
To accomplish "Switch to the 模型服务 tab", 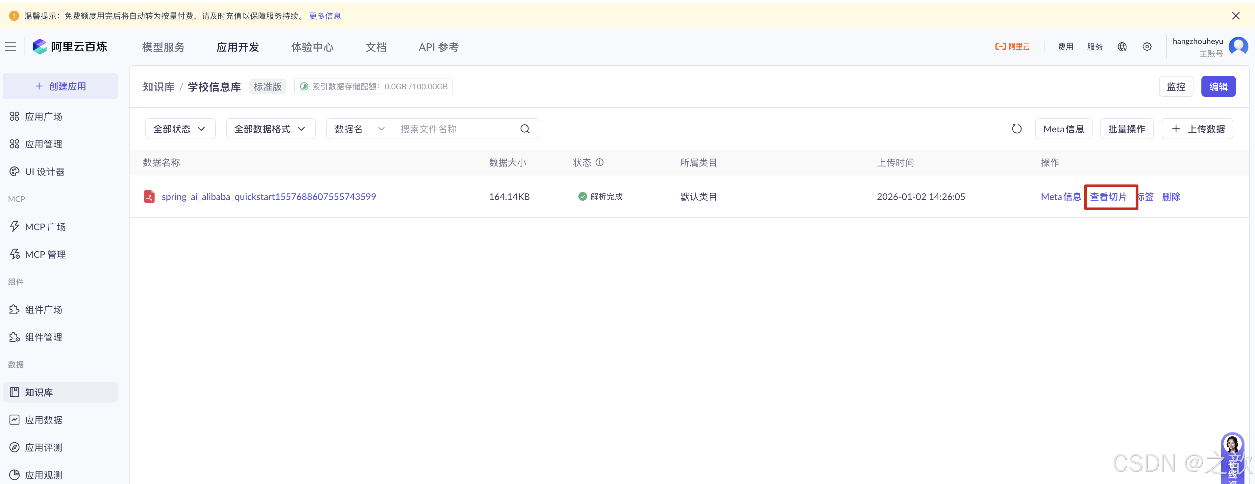I will coord(163,47).
